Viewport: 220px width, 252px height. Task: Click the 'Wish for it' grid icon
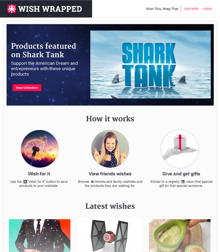(x=25, y=181)
